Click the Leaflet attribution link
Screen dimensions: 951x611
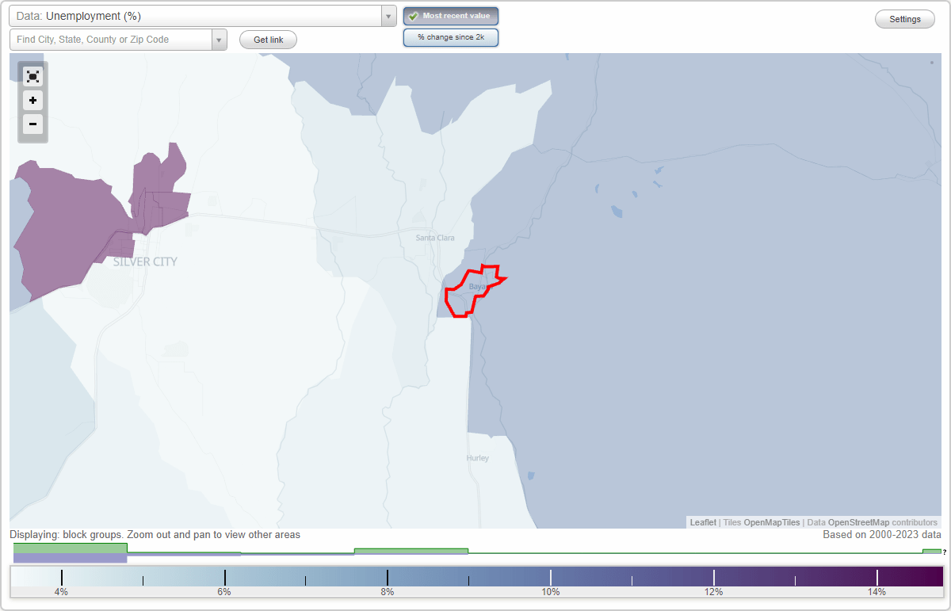(x=702, y=522)
